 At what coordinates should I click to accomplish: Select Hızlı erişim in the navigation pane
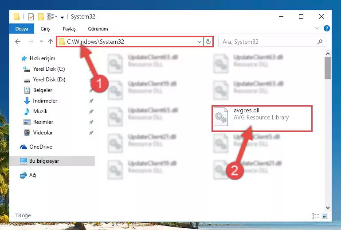(x=42, y=58)
